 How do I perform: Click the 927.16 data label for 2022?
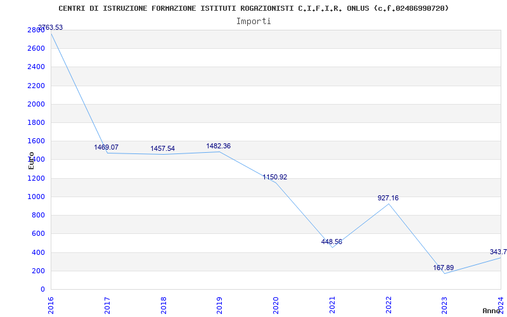(388, 198)
